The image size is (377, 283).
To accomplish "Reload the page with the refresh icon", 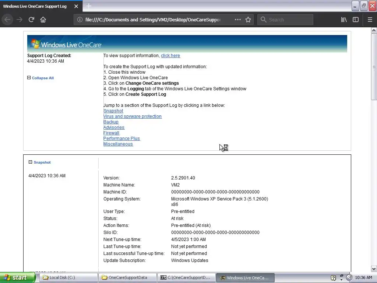I will point(31,20).
